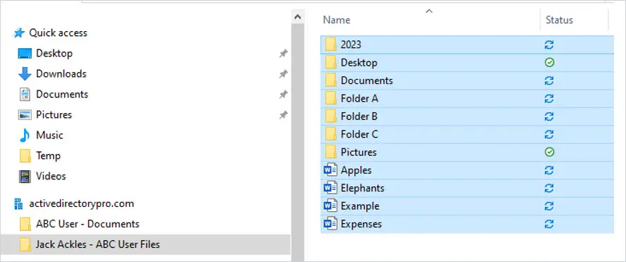Click the Pictures icon in Quick access
626x262 pixels.
tap(25, 114)
